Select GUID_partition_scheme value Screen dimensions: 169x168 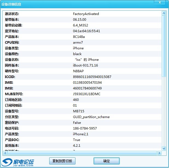(x=91, y=117)
